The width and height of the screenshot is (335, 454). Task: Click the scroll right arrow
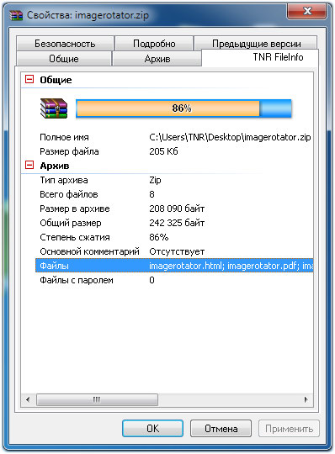tap(306, 399)
